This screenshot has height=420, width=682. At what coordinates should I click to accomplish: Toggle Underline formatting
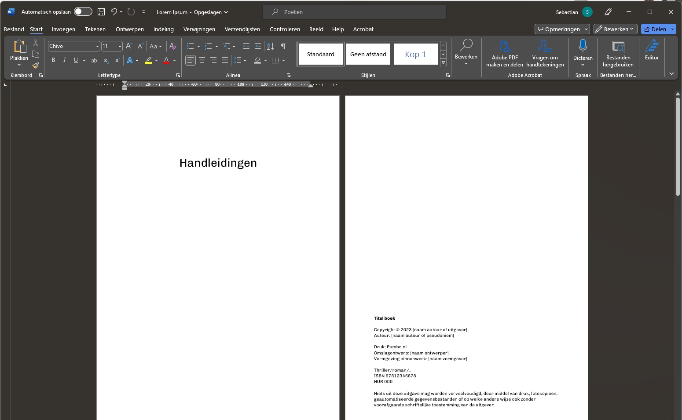(76, 60)
